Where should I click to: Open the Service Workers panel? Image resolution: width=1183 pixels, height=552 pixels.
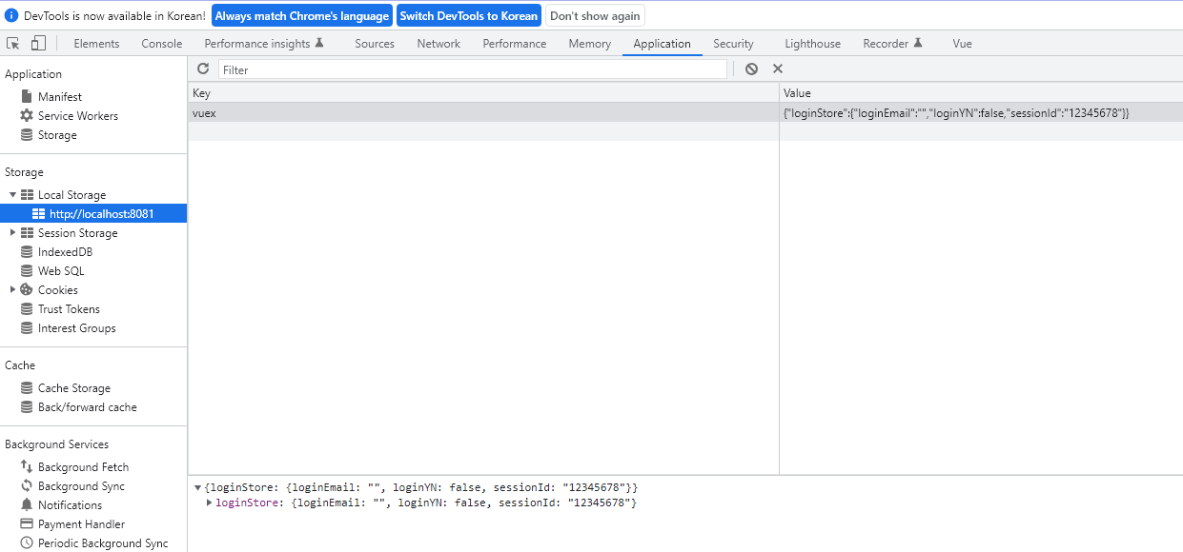click(x=73, y=115)
